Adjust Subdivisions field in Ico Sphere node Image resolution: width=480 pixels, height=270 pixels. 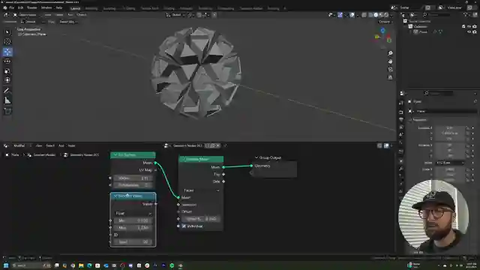coord(133,185)
